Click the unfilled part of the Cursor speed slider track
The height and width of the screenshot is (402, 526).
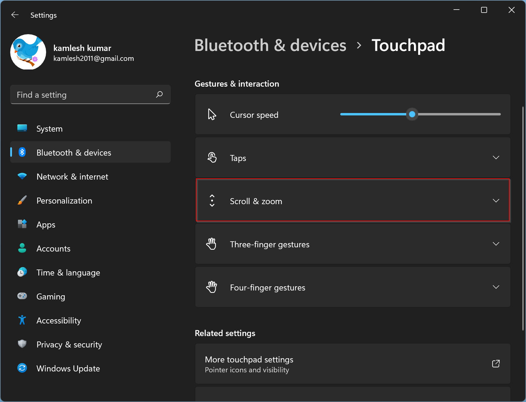[459, 114]
